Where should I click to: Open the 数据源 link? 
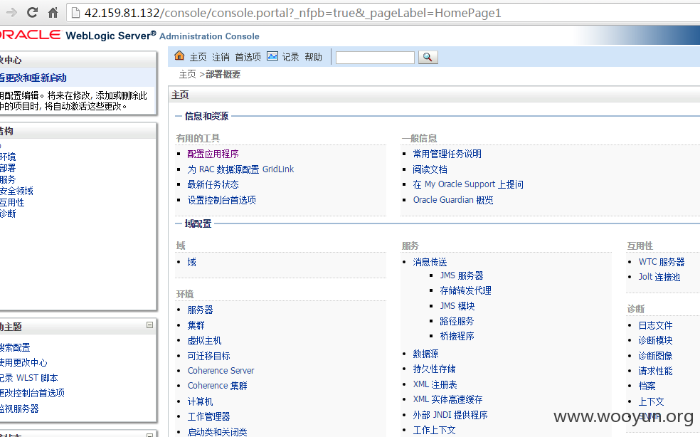click(425, 354)
